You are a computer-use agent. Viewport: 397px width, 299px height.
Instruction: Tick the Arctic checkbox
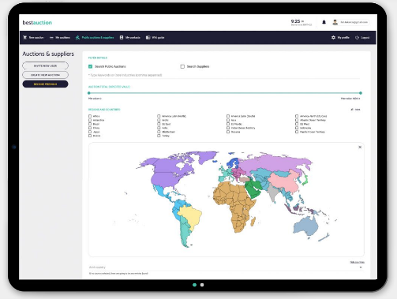(x=159, y=120)
